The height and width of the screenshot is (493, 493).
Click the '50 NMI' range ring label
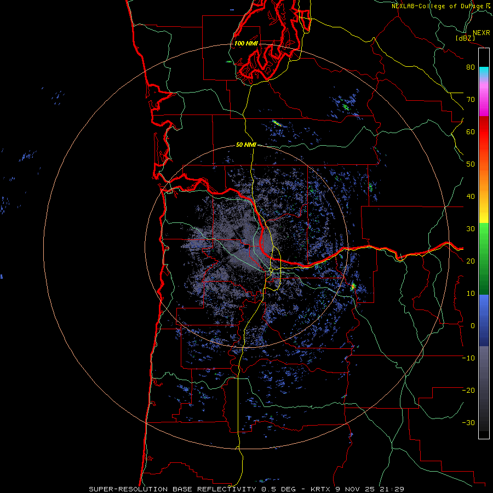(x=246, y=145)
